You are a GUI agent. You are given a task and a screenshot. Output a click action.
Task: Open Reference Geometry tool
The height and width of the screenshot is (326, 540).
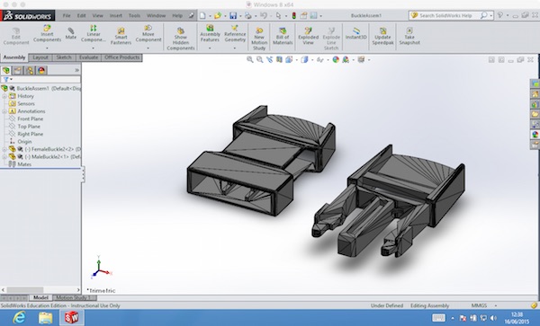235,33
